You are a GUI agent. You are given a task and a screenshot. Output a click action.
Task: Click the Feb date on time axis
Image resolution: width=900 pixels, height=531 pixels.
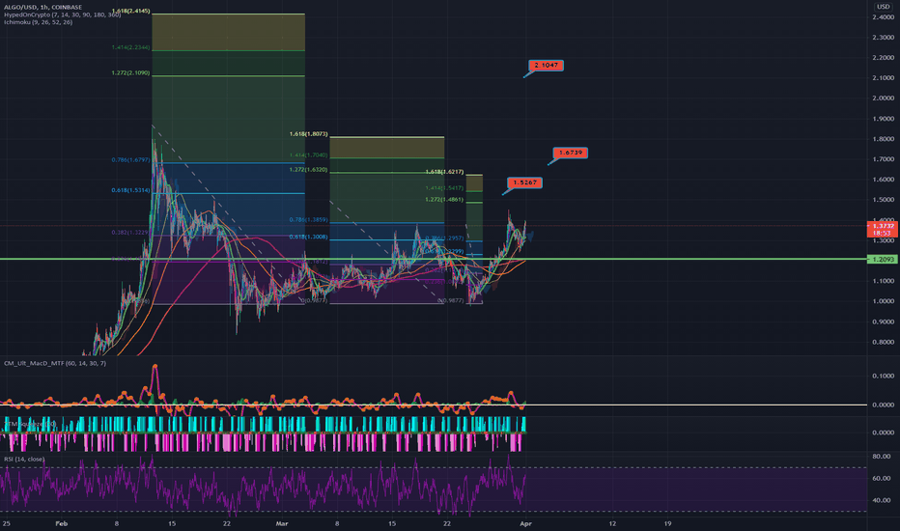coord(62,523)
